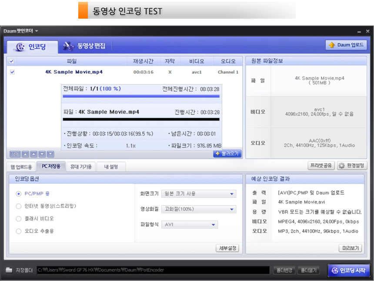
Task: Click the Daum 업로드 upload button
Action: click(x=346, y=45)
